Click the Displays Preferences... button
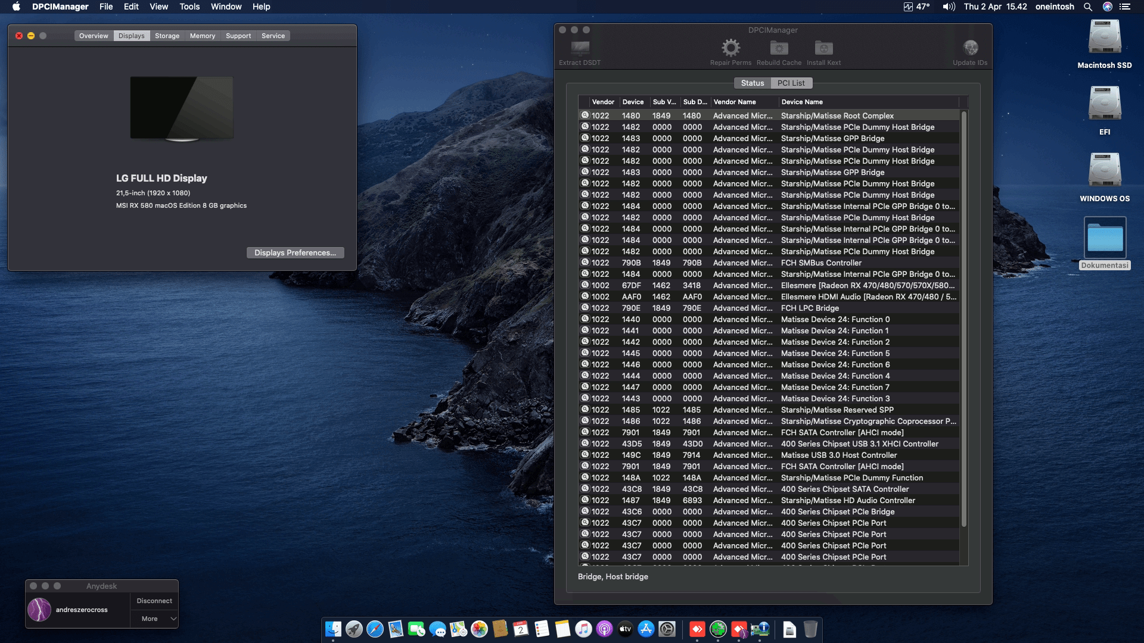Viewport: 1144px width, 643px height. pos(295,252)
